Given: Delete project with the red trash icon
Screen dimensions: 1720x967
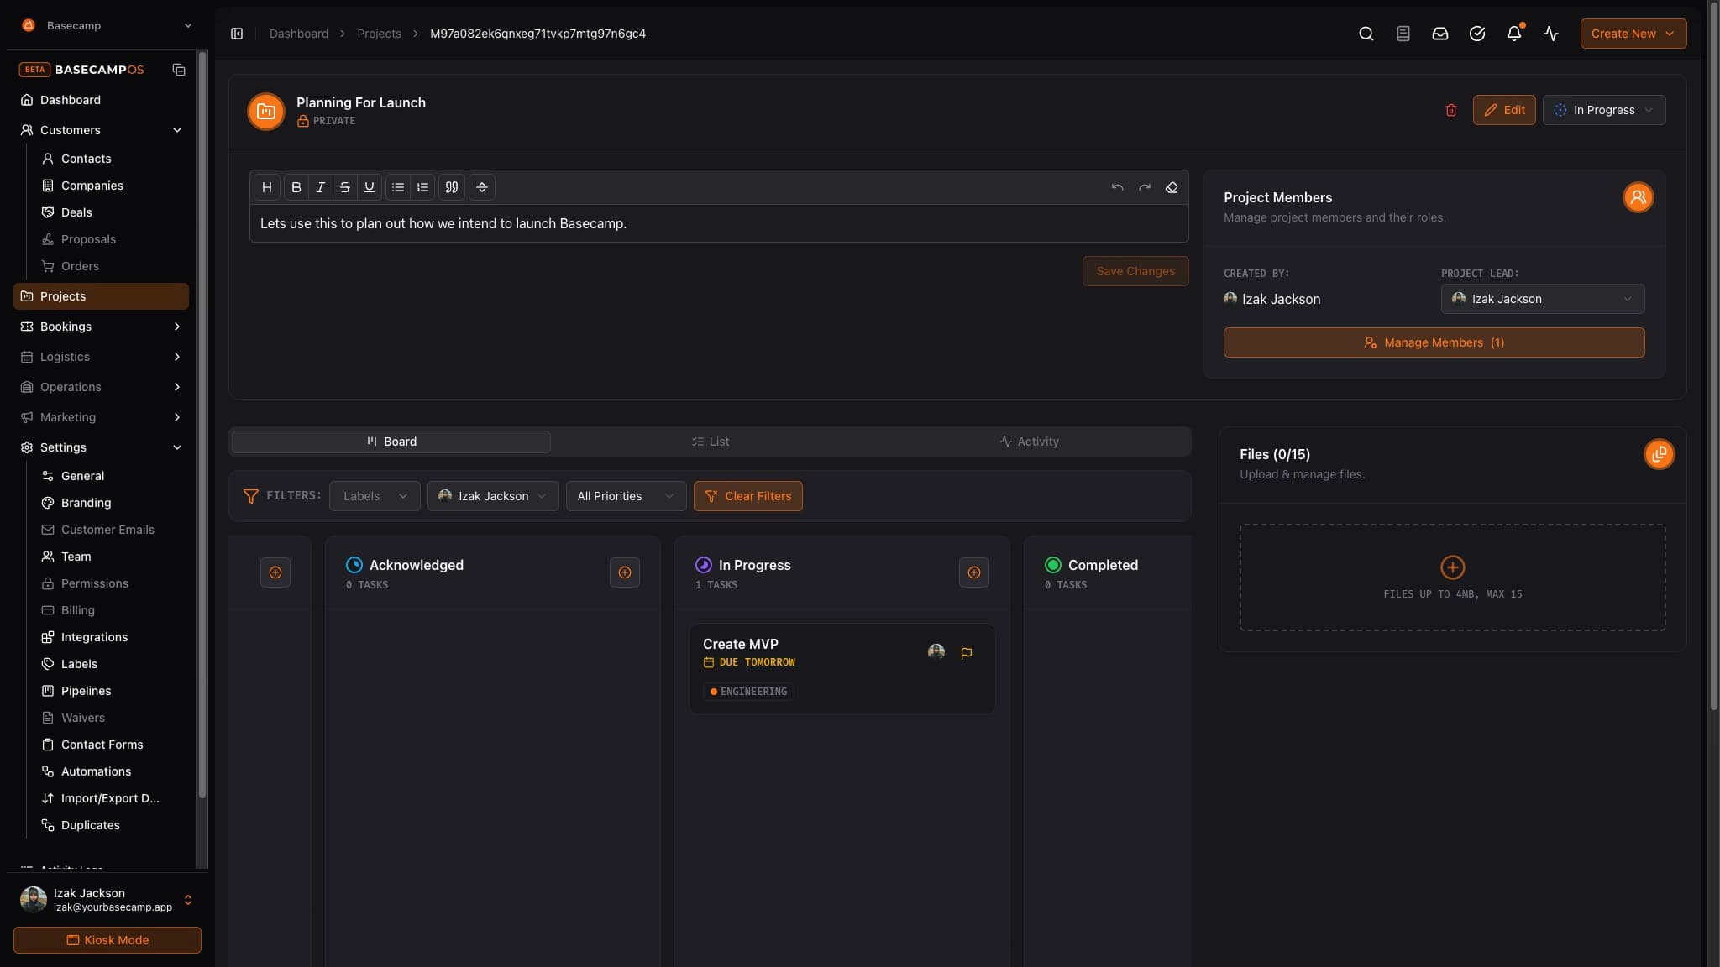Looking at the screenshot, I should (1450, 110).
